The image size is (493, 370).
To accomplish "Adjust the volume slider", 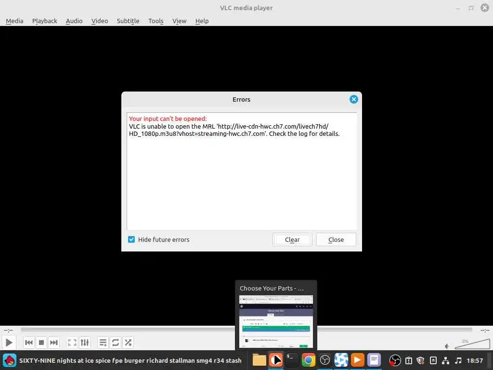I will point(472,344).
